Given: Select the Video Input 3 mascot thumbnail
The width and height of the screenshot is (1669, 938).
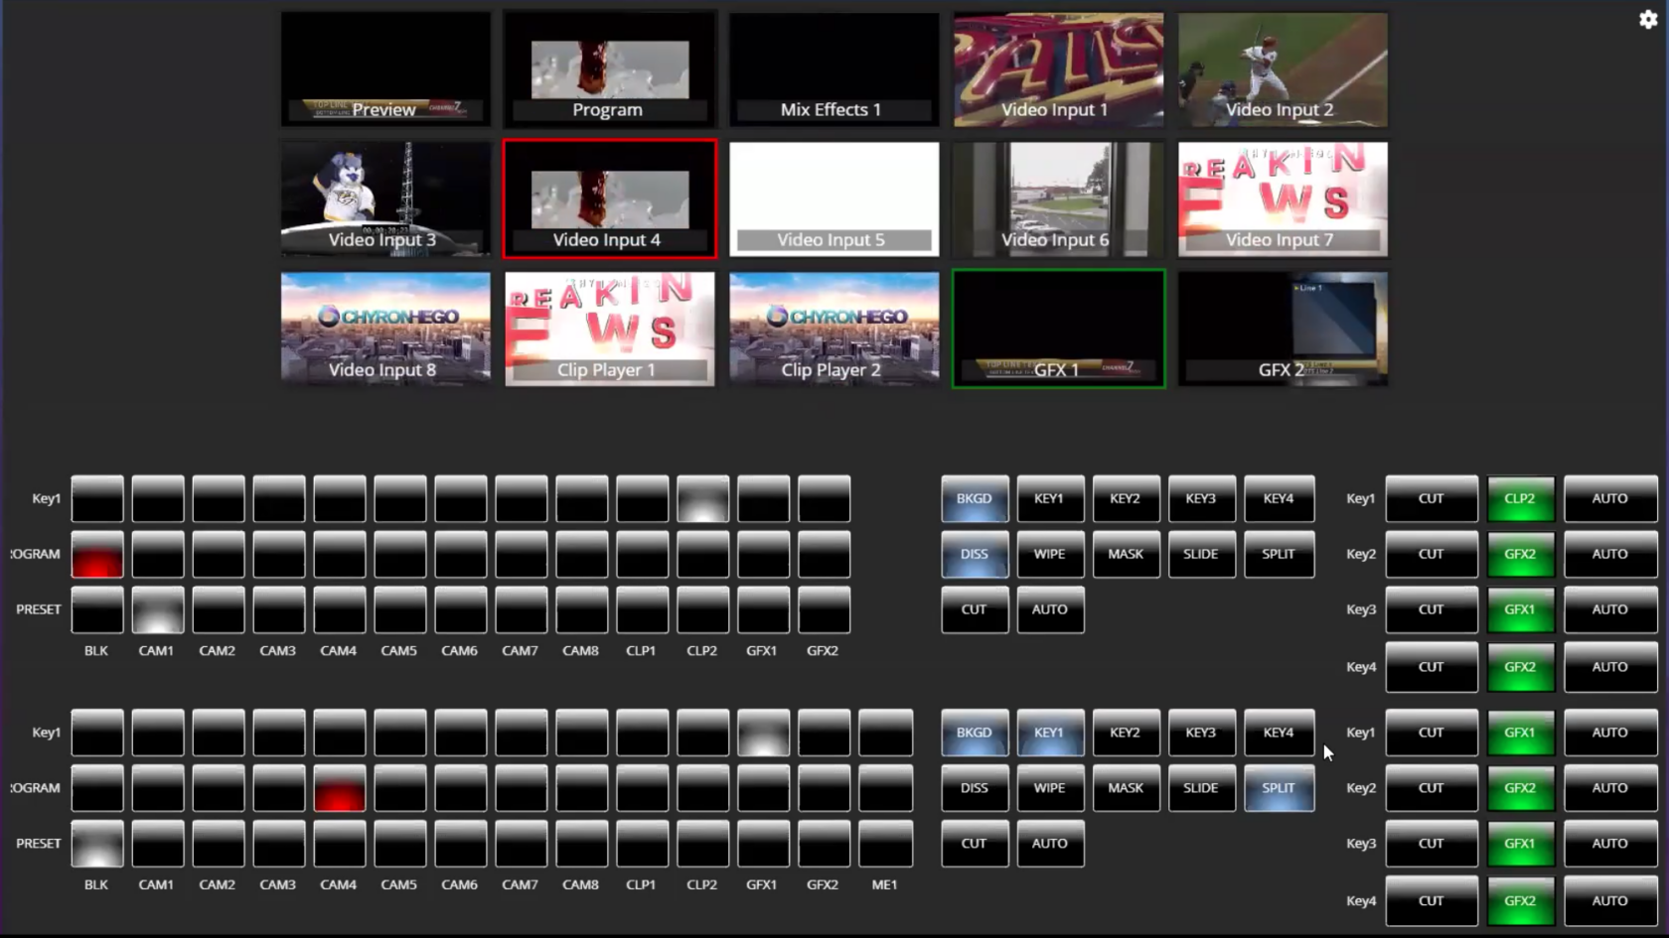Looking at the screenshot, I should [385, 199].
